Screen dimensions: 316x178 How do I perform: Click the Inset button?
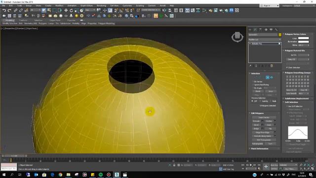[269, 125]
